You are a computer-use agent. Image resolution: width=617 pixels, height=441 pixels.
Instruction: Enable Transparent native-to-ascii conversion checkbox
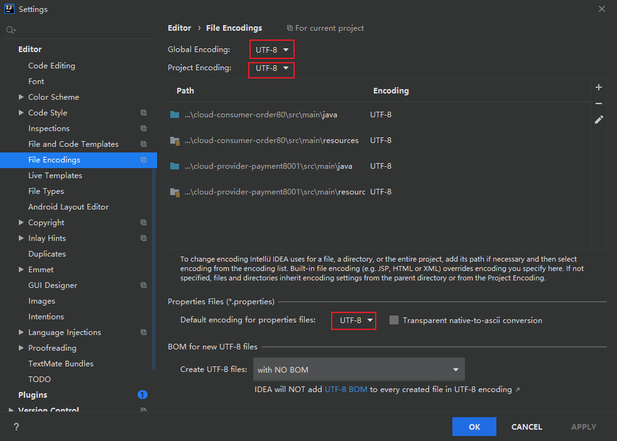point(394,320)
